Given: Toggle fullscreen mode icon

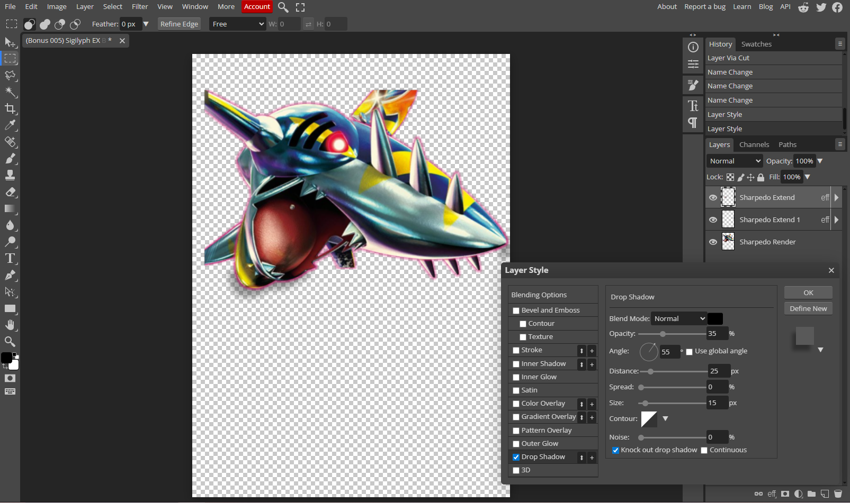Looking at the screenshot, I should (300, 7).
